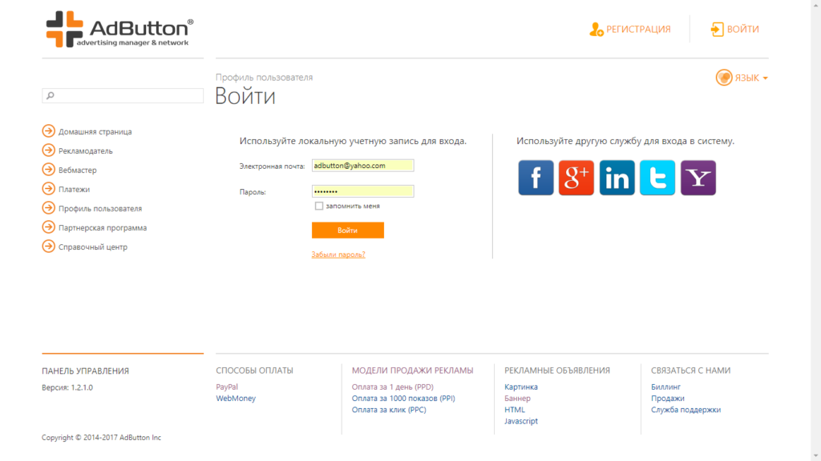Open Рекламодатель in the sidebar menu
Viewport: 821px width, 461px height.
[85, 150]
